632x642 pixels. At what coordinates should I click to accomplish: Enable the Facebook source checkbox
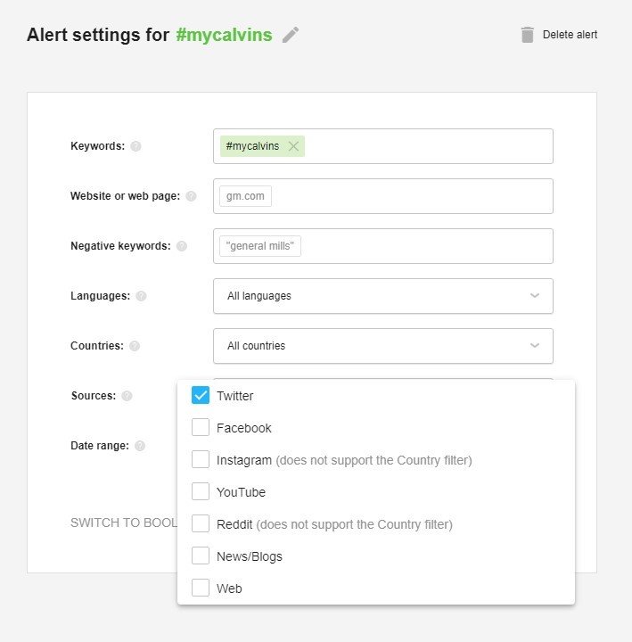(201, 428)
